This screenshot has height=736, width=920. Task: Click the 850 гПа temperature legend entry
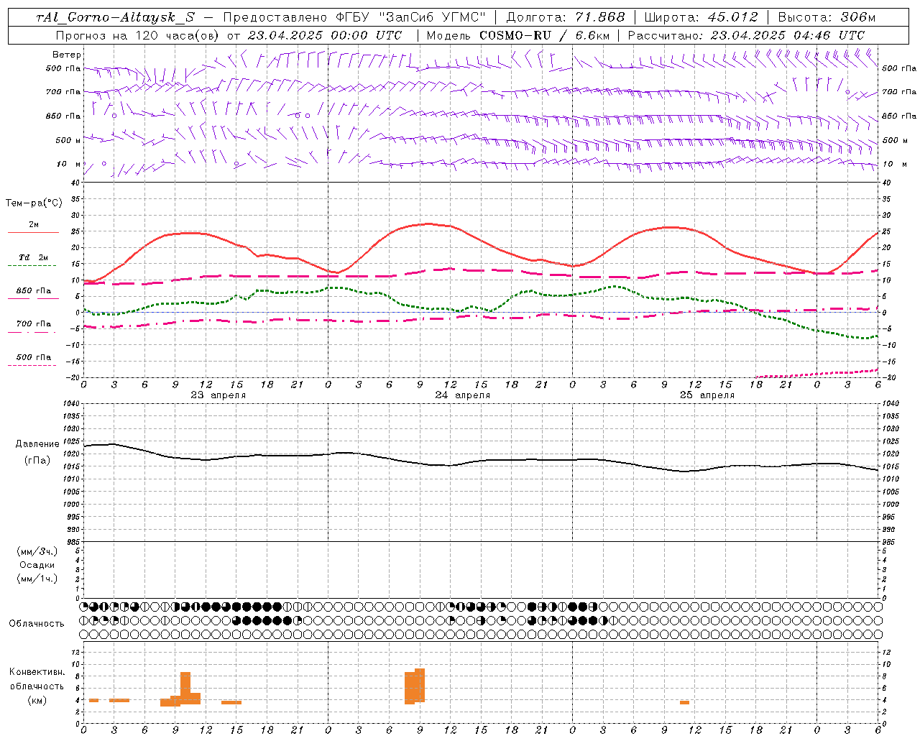coord(34,291)
